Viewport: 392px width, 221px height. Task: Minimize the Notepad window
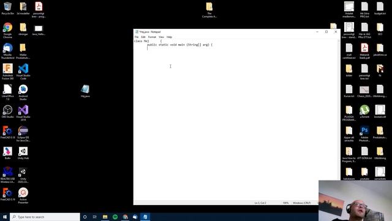pos(317,32)
